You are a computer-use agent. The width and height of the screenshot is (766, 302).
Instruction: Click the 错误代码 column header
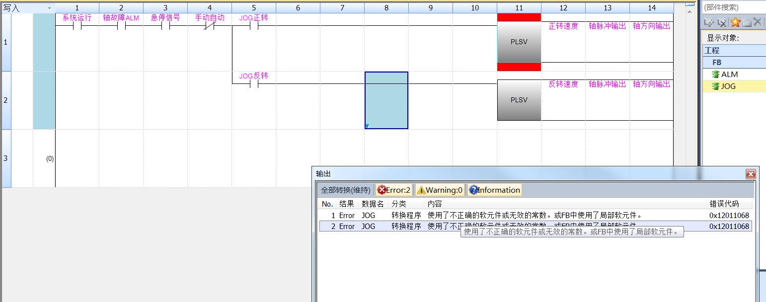point(724,204)
